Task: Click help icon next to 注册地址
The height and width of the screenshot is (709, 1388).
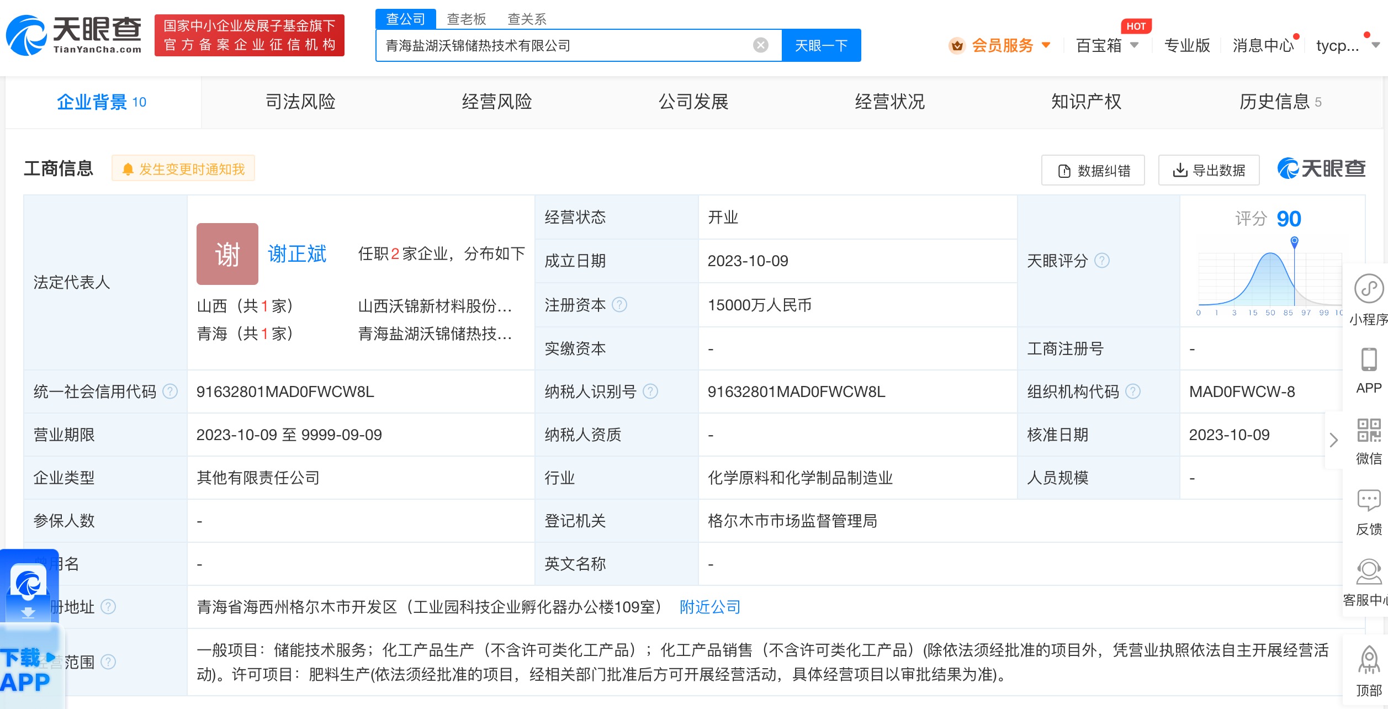Action: [x=109, y=607]
